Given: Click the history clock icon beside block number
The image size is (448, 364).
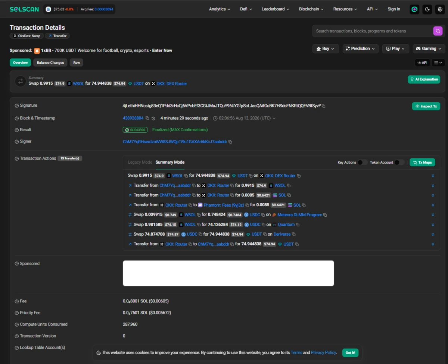Looking at the screenshot, I should 153,118.
